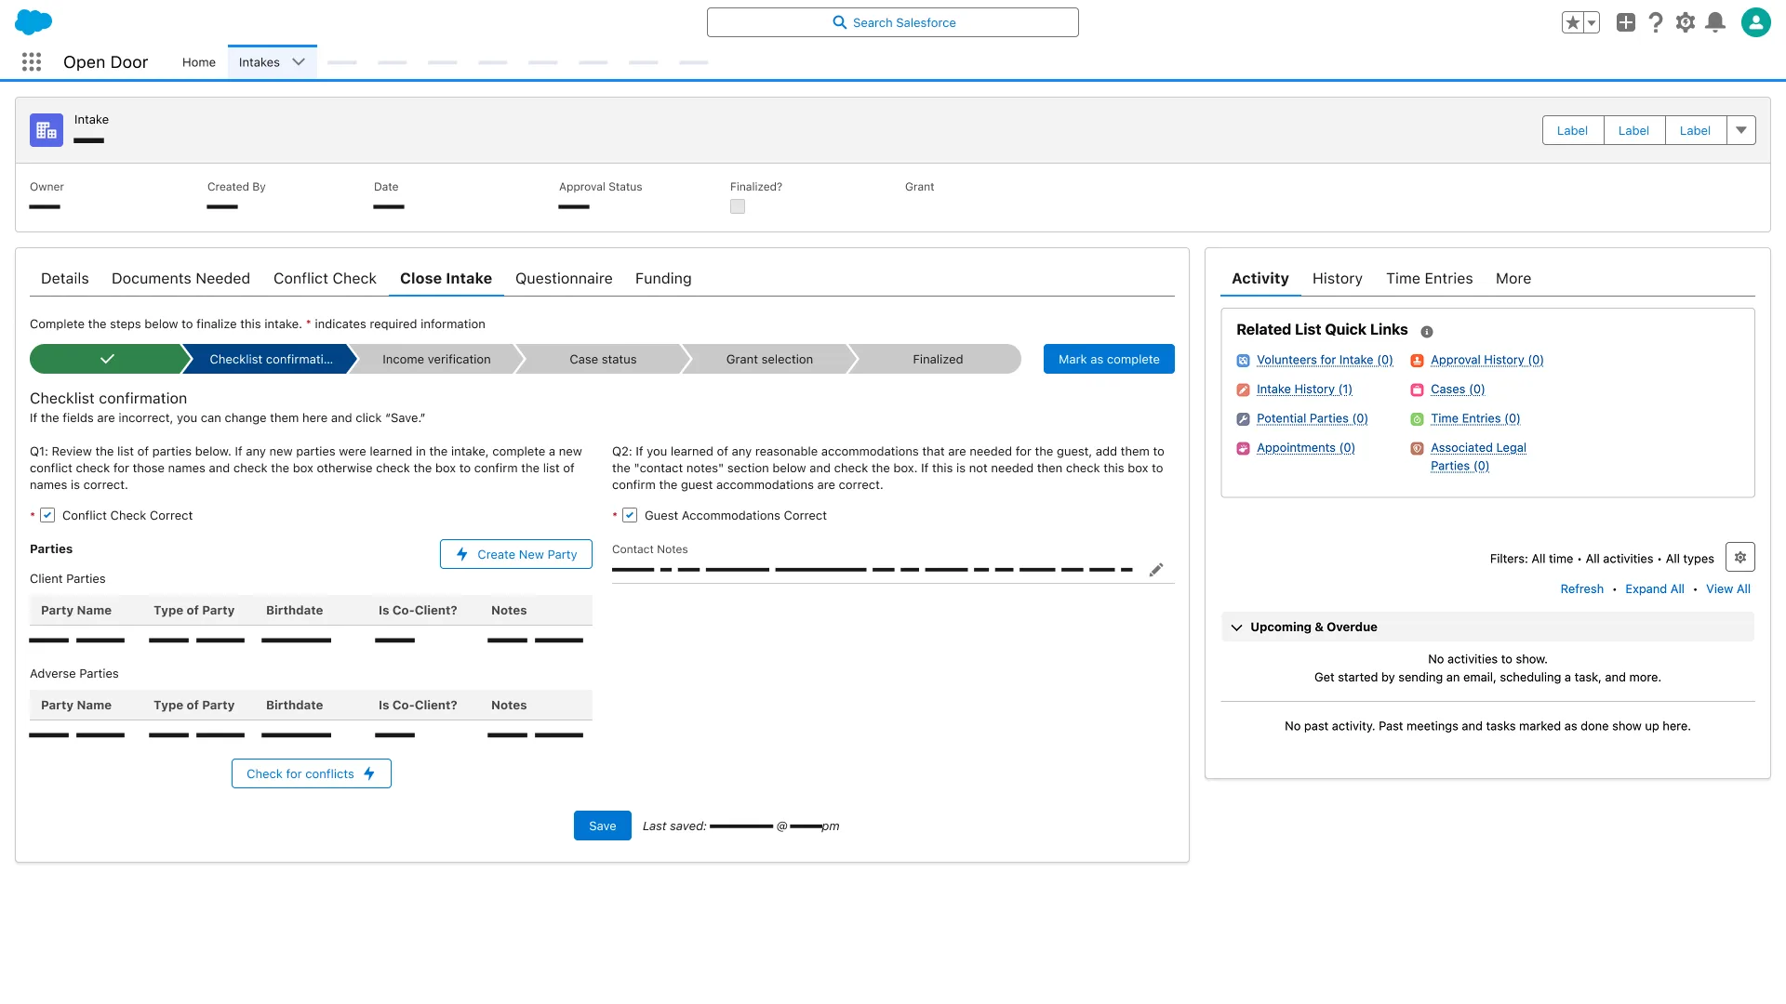This screenshot has width=1786, height=1004.
Task: Click Check for conflicts button
Action: click(312, 773)
